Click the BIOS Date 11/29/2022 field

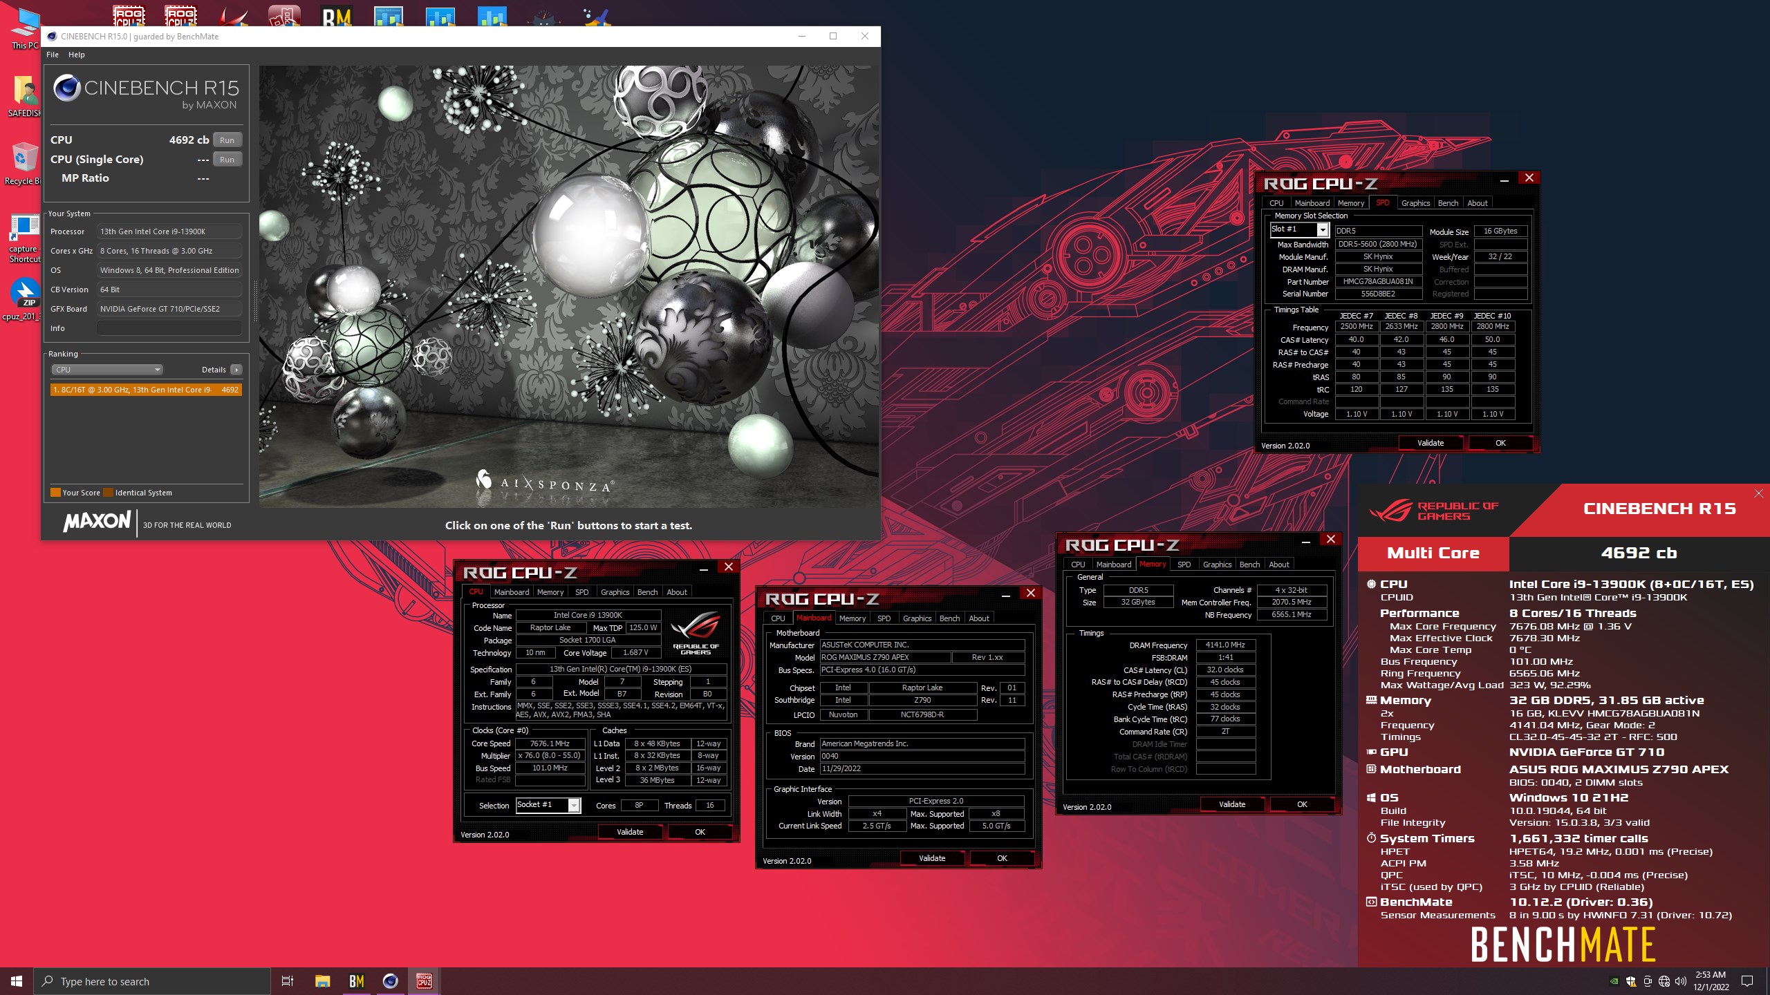click(922, 768)
